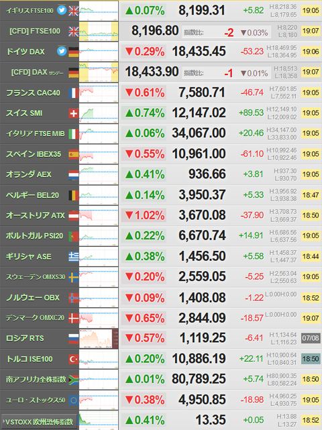Click the Turkish flag next to トルコ ISE100
This screenshot has width=322, height=430.
click(x=74, y=359)
